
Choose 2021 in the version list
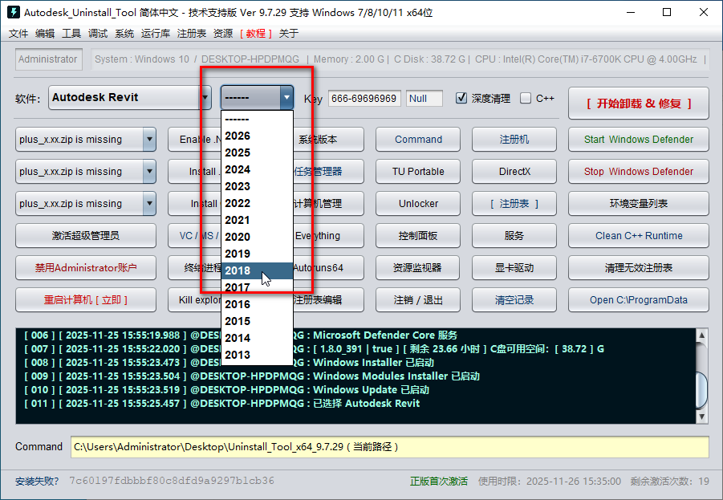257,220
